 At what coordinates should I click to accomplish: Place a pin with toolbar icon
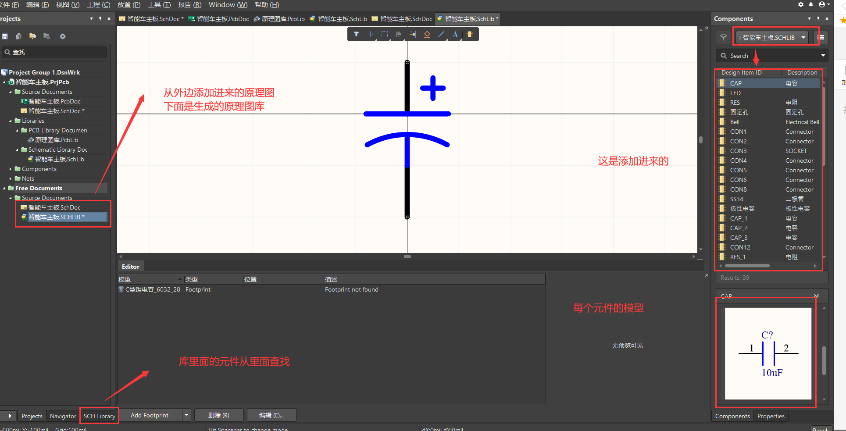pyautogui.click(x=413, y=34)
